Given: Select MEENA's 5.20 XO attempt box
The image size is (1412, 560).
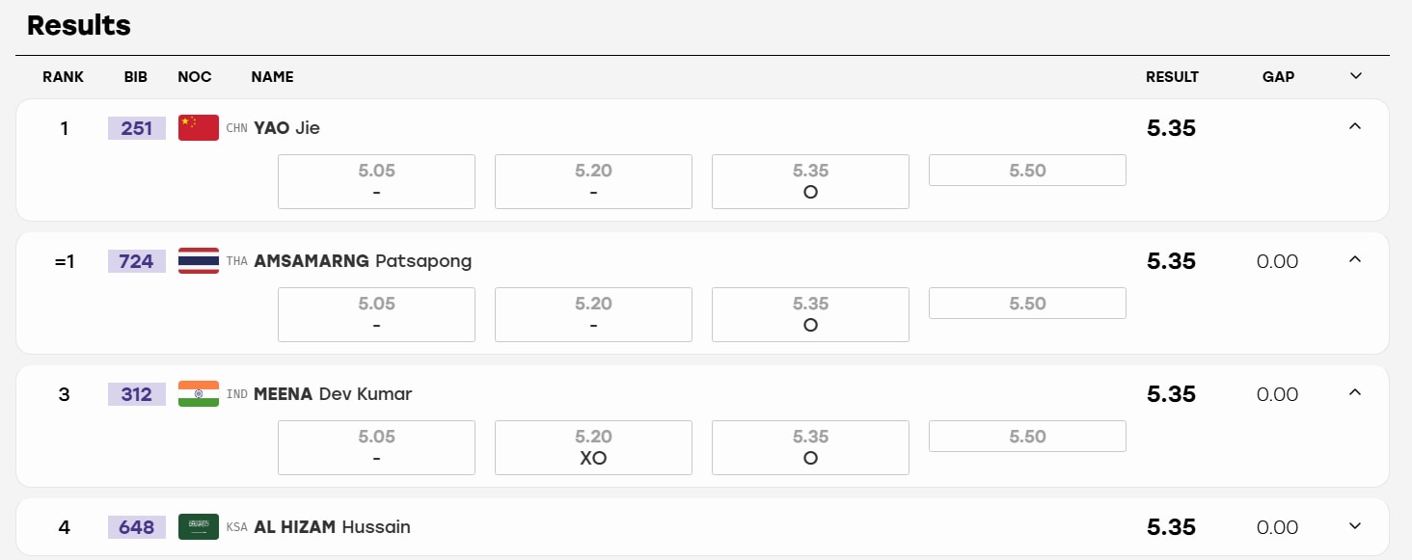Looking at the screenshot, I should pyautogui.click(x=593, y=448).
